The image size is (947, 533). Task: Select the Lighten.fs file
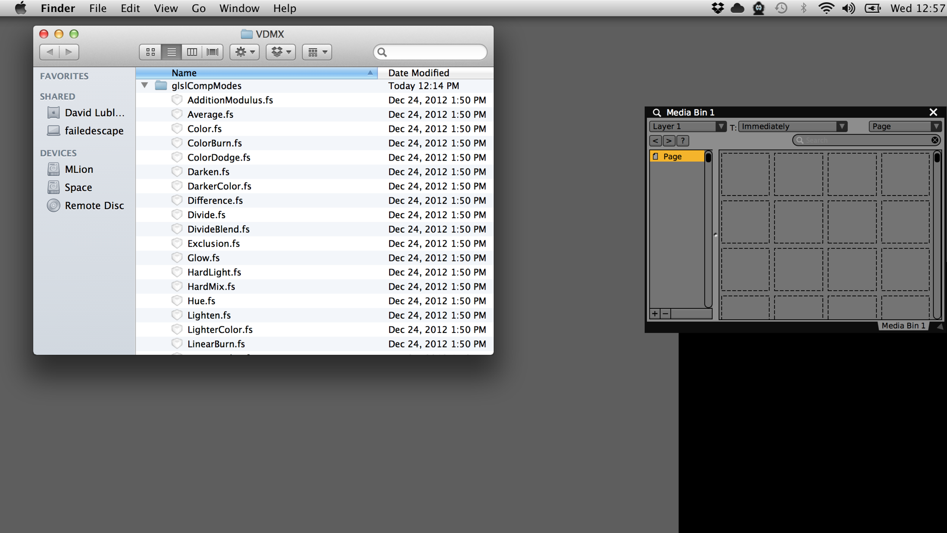tap(314, 316)
